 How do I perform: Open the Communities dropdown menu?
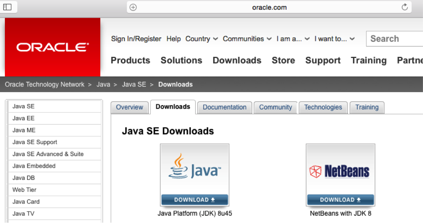(x=243, y=39)
